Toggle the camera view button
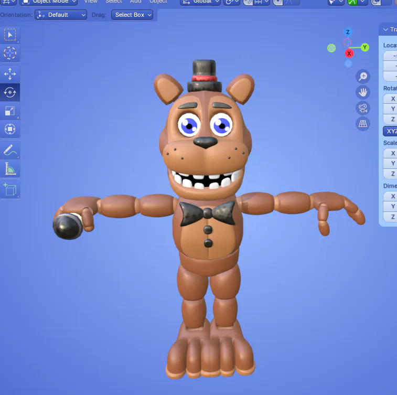This screenshot has width=397, height=395. point(363,108)
